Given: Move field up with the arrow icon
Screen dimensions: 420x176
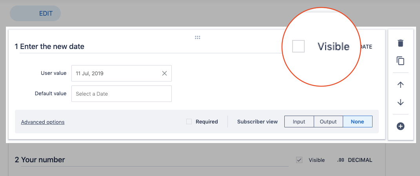Looking at the screenshot, I should pos(400,85).
